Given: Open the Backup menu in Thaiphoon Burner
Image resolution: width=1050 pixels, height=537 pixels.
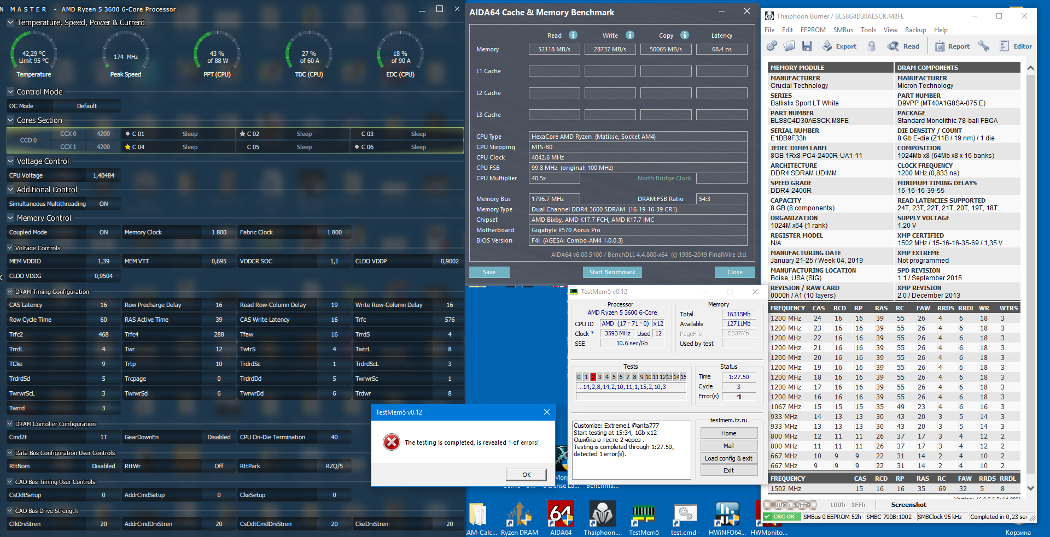Looking at the screenshot, I should (915, 30).
